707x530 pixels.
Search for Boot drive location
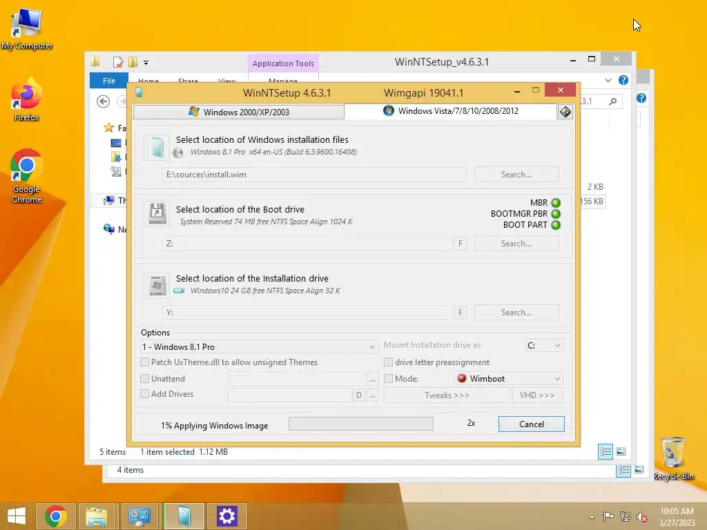pos(516,244)
